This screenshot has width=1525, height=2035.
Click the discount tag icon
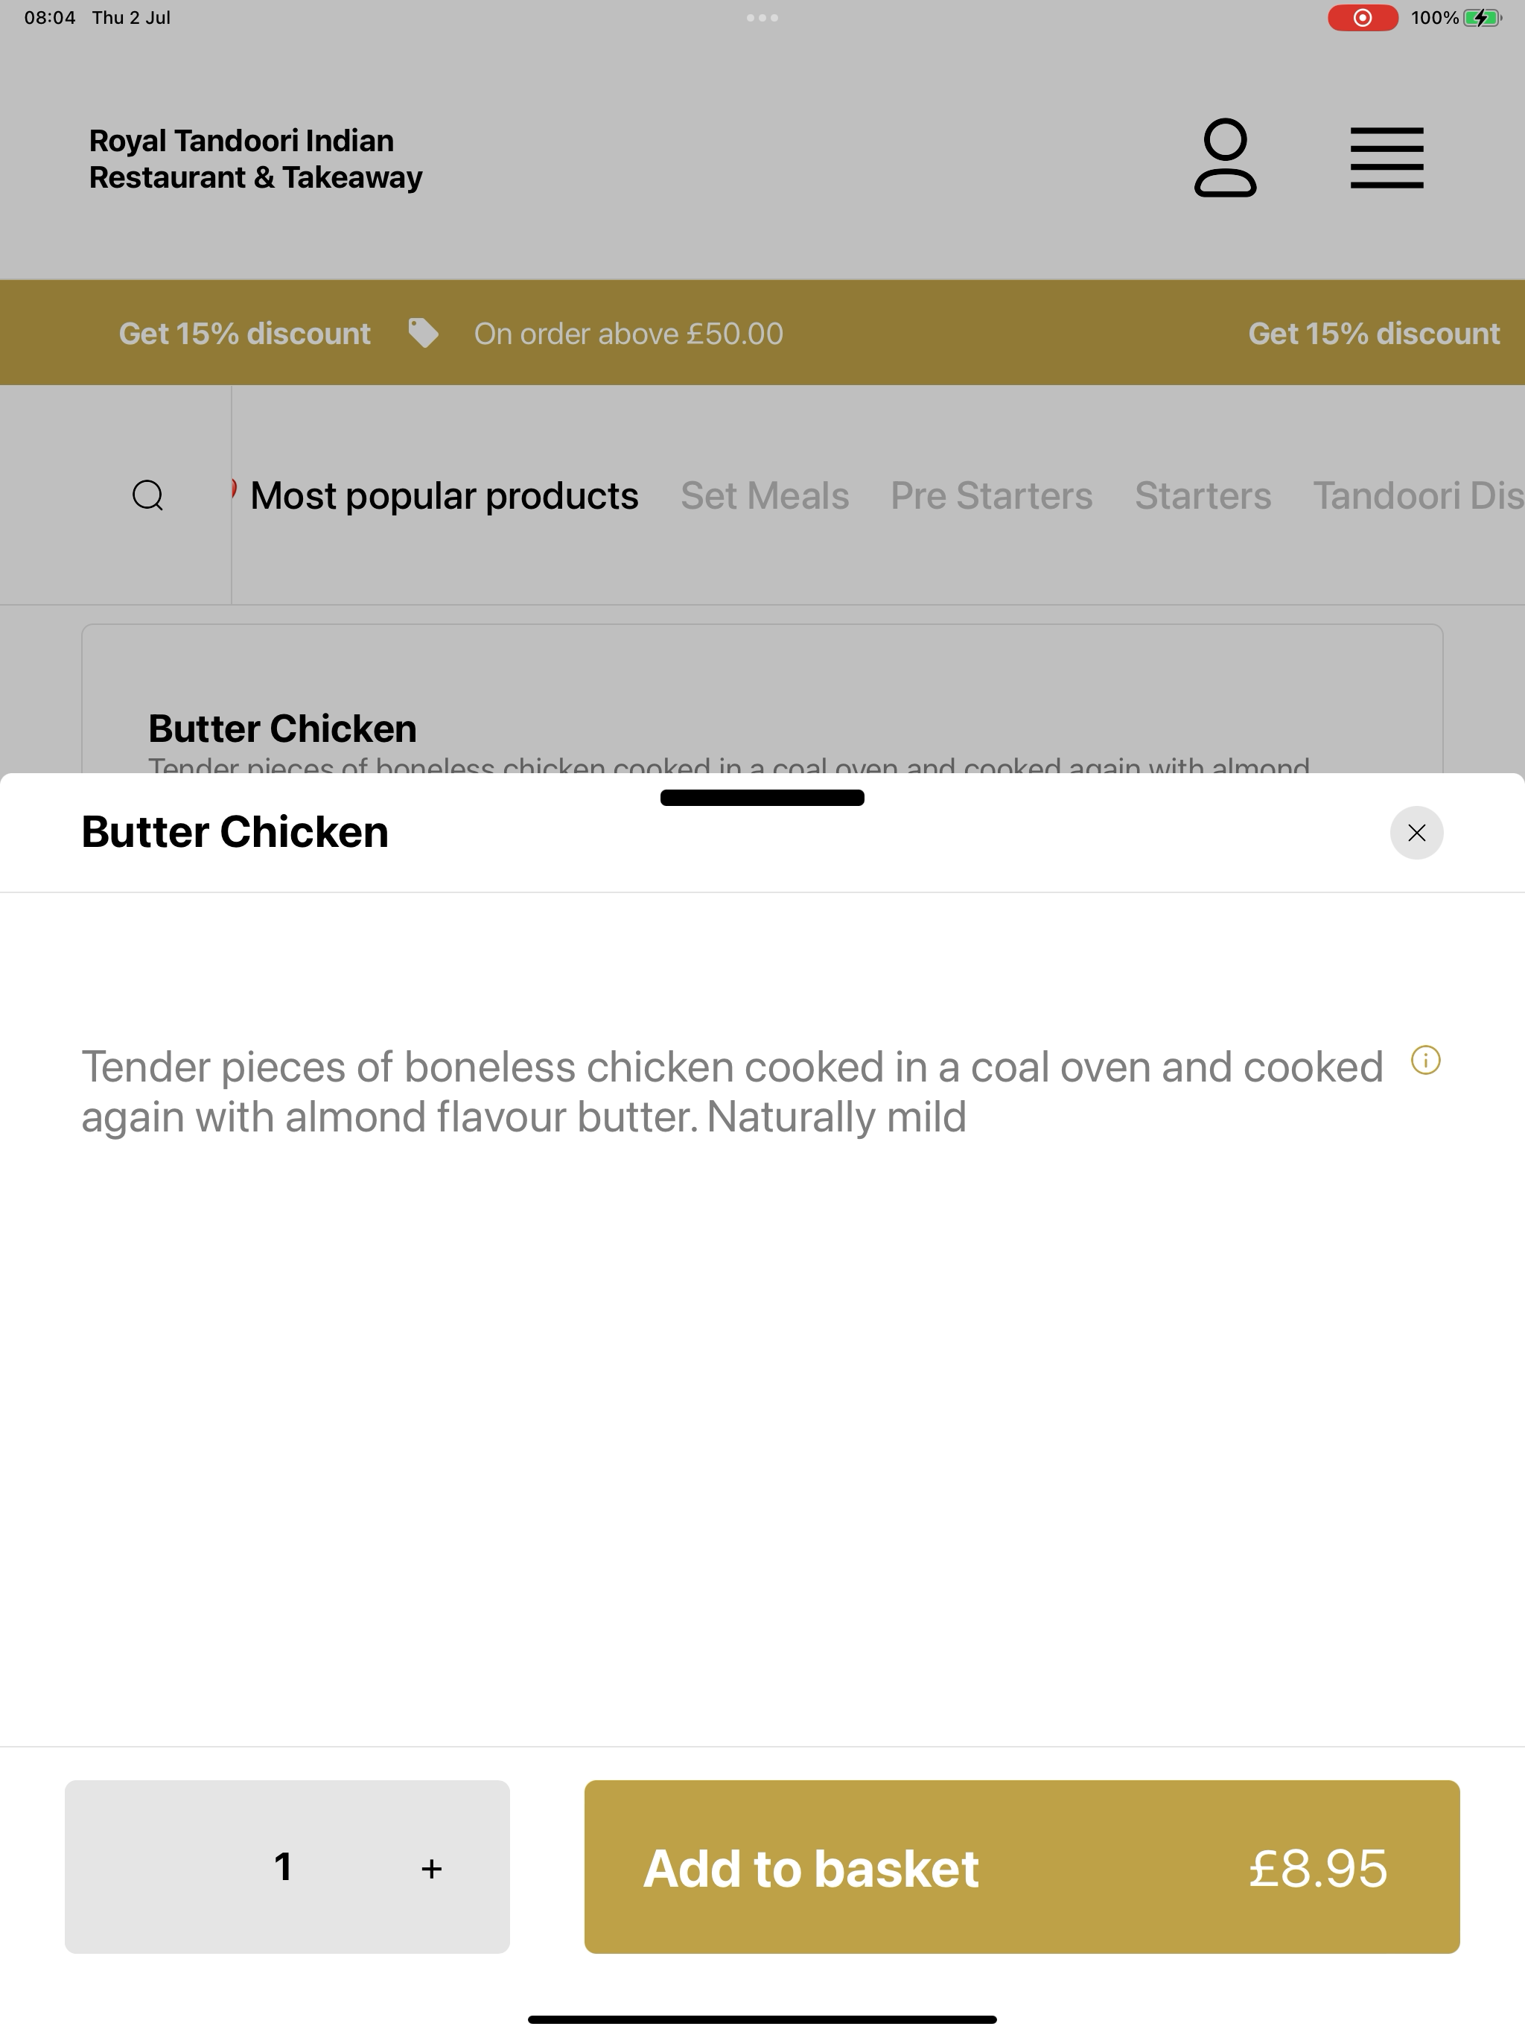click(x=423, y=333)
